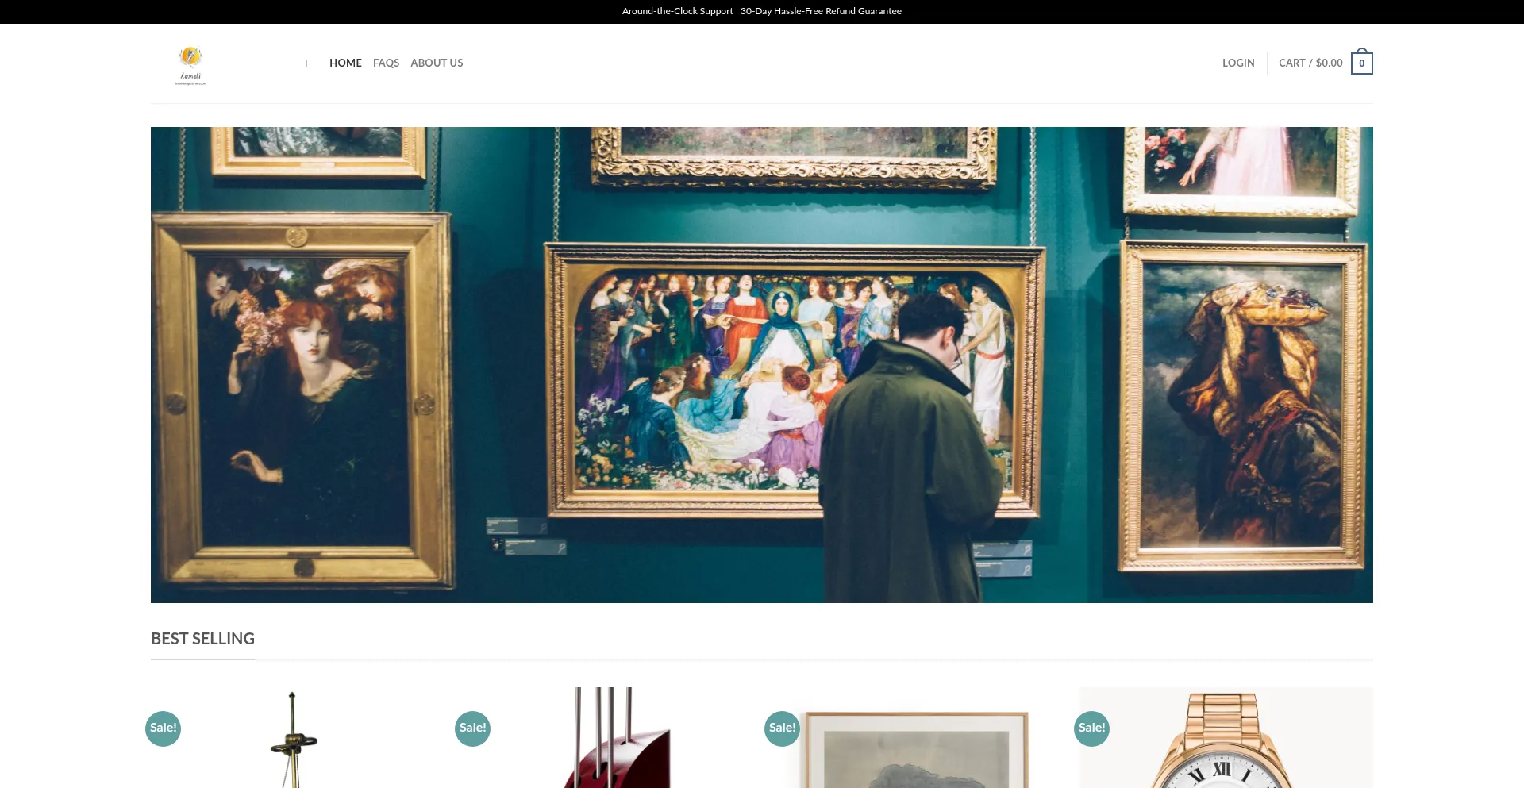This screenshot has width=1524, height=788.
Task: Click the BEST SELLING section heading
Action: [202, 639]
